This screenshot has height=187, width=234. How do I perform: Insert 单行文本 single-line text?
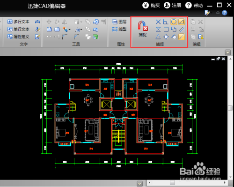coord(18,29)
